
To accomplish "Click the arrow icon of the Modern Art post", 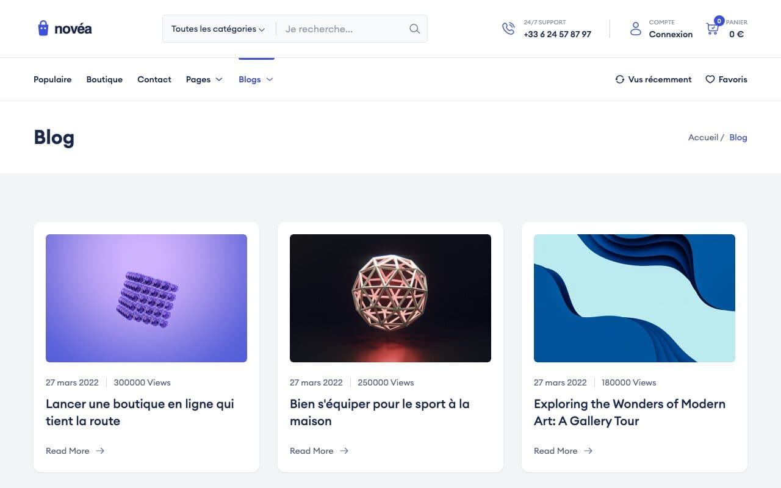I will click(x=588, y=451).
